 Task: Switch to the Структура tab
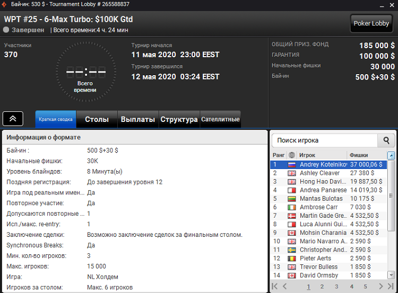(x=179, y=119)
